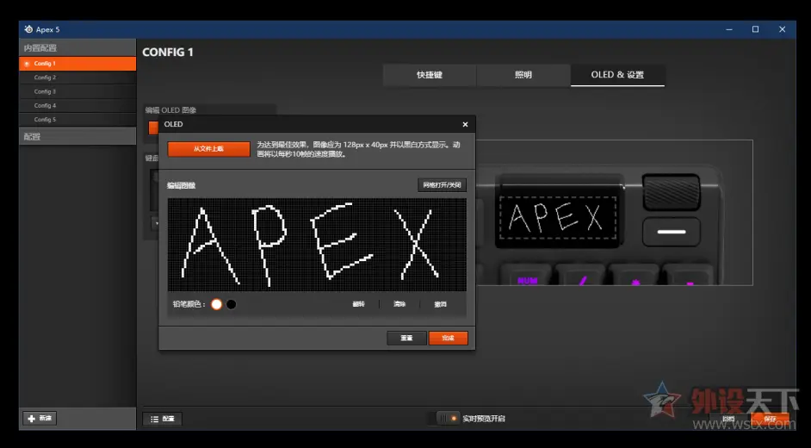Click the 保存 save button at bottom right
Screen dimensions: 811x448
click(771, 419)
